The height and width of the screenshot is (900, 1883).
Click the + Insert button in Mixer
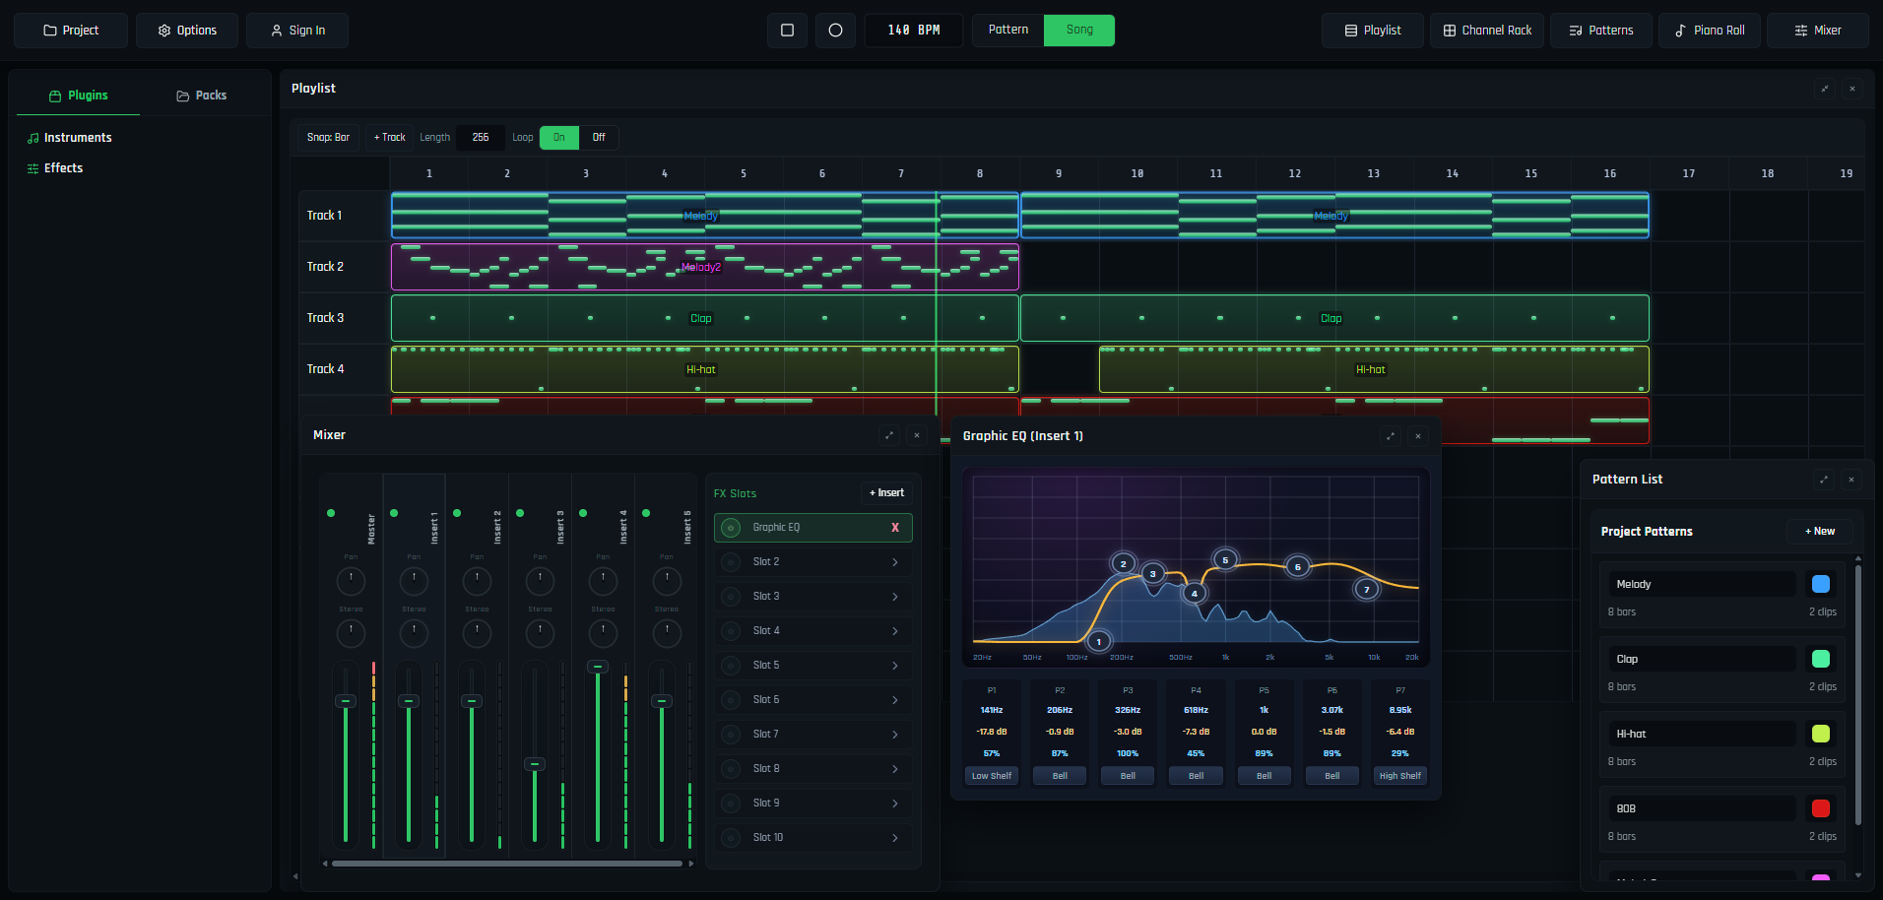pos(886,493)
